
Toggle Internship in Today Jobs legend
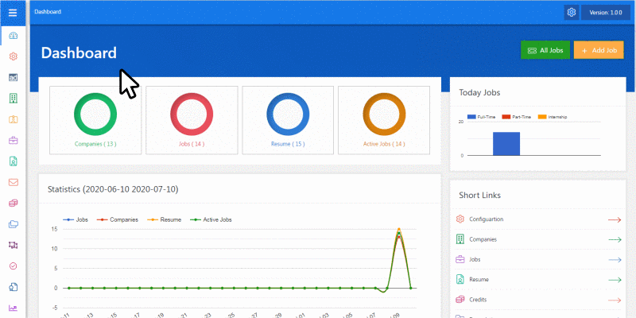tap(553, 117)
